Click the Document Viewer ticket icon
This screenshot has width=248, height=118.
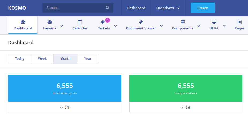coord(141,22)
